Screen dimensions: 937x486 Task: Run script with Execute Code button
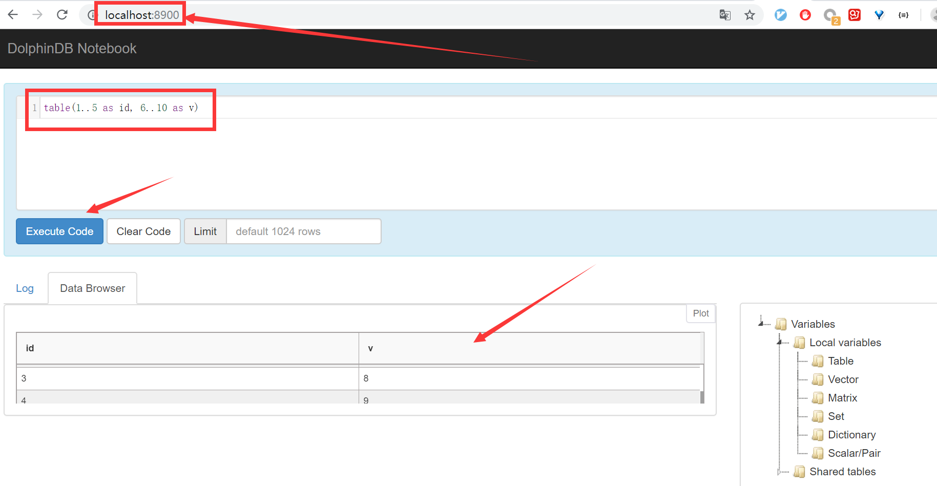click(x=60, y=231)
